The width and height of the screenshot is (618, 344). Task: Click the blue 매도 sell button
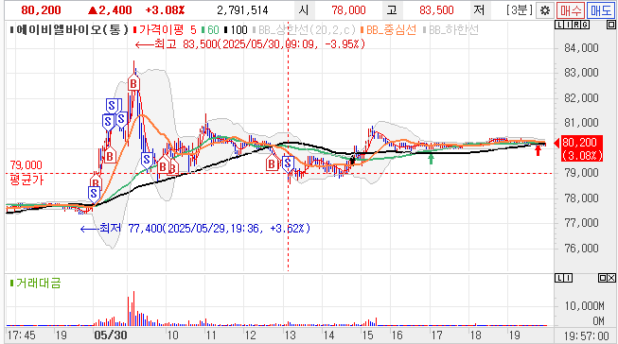tap(601, 10)
